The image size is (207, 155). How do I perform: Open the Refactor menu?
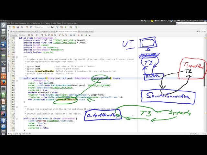[x=37, y=23]
